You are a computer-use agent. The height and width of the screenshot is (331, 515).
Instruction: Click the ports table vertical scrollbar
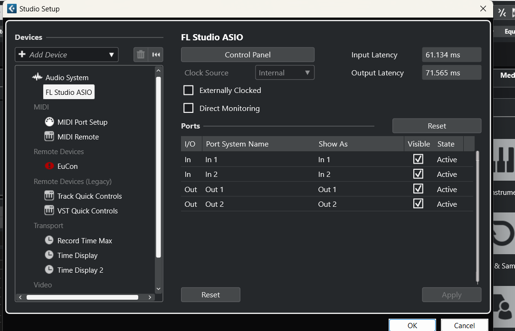(477, 216)
